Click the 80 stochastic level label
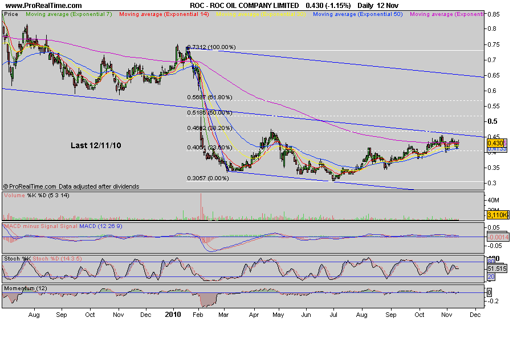Viewport: 513px width, 342px height. (x=491, y=262)
